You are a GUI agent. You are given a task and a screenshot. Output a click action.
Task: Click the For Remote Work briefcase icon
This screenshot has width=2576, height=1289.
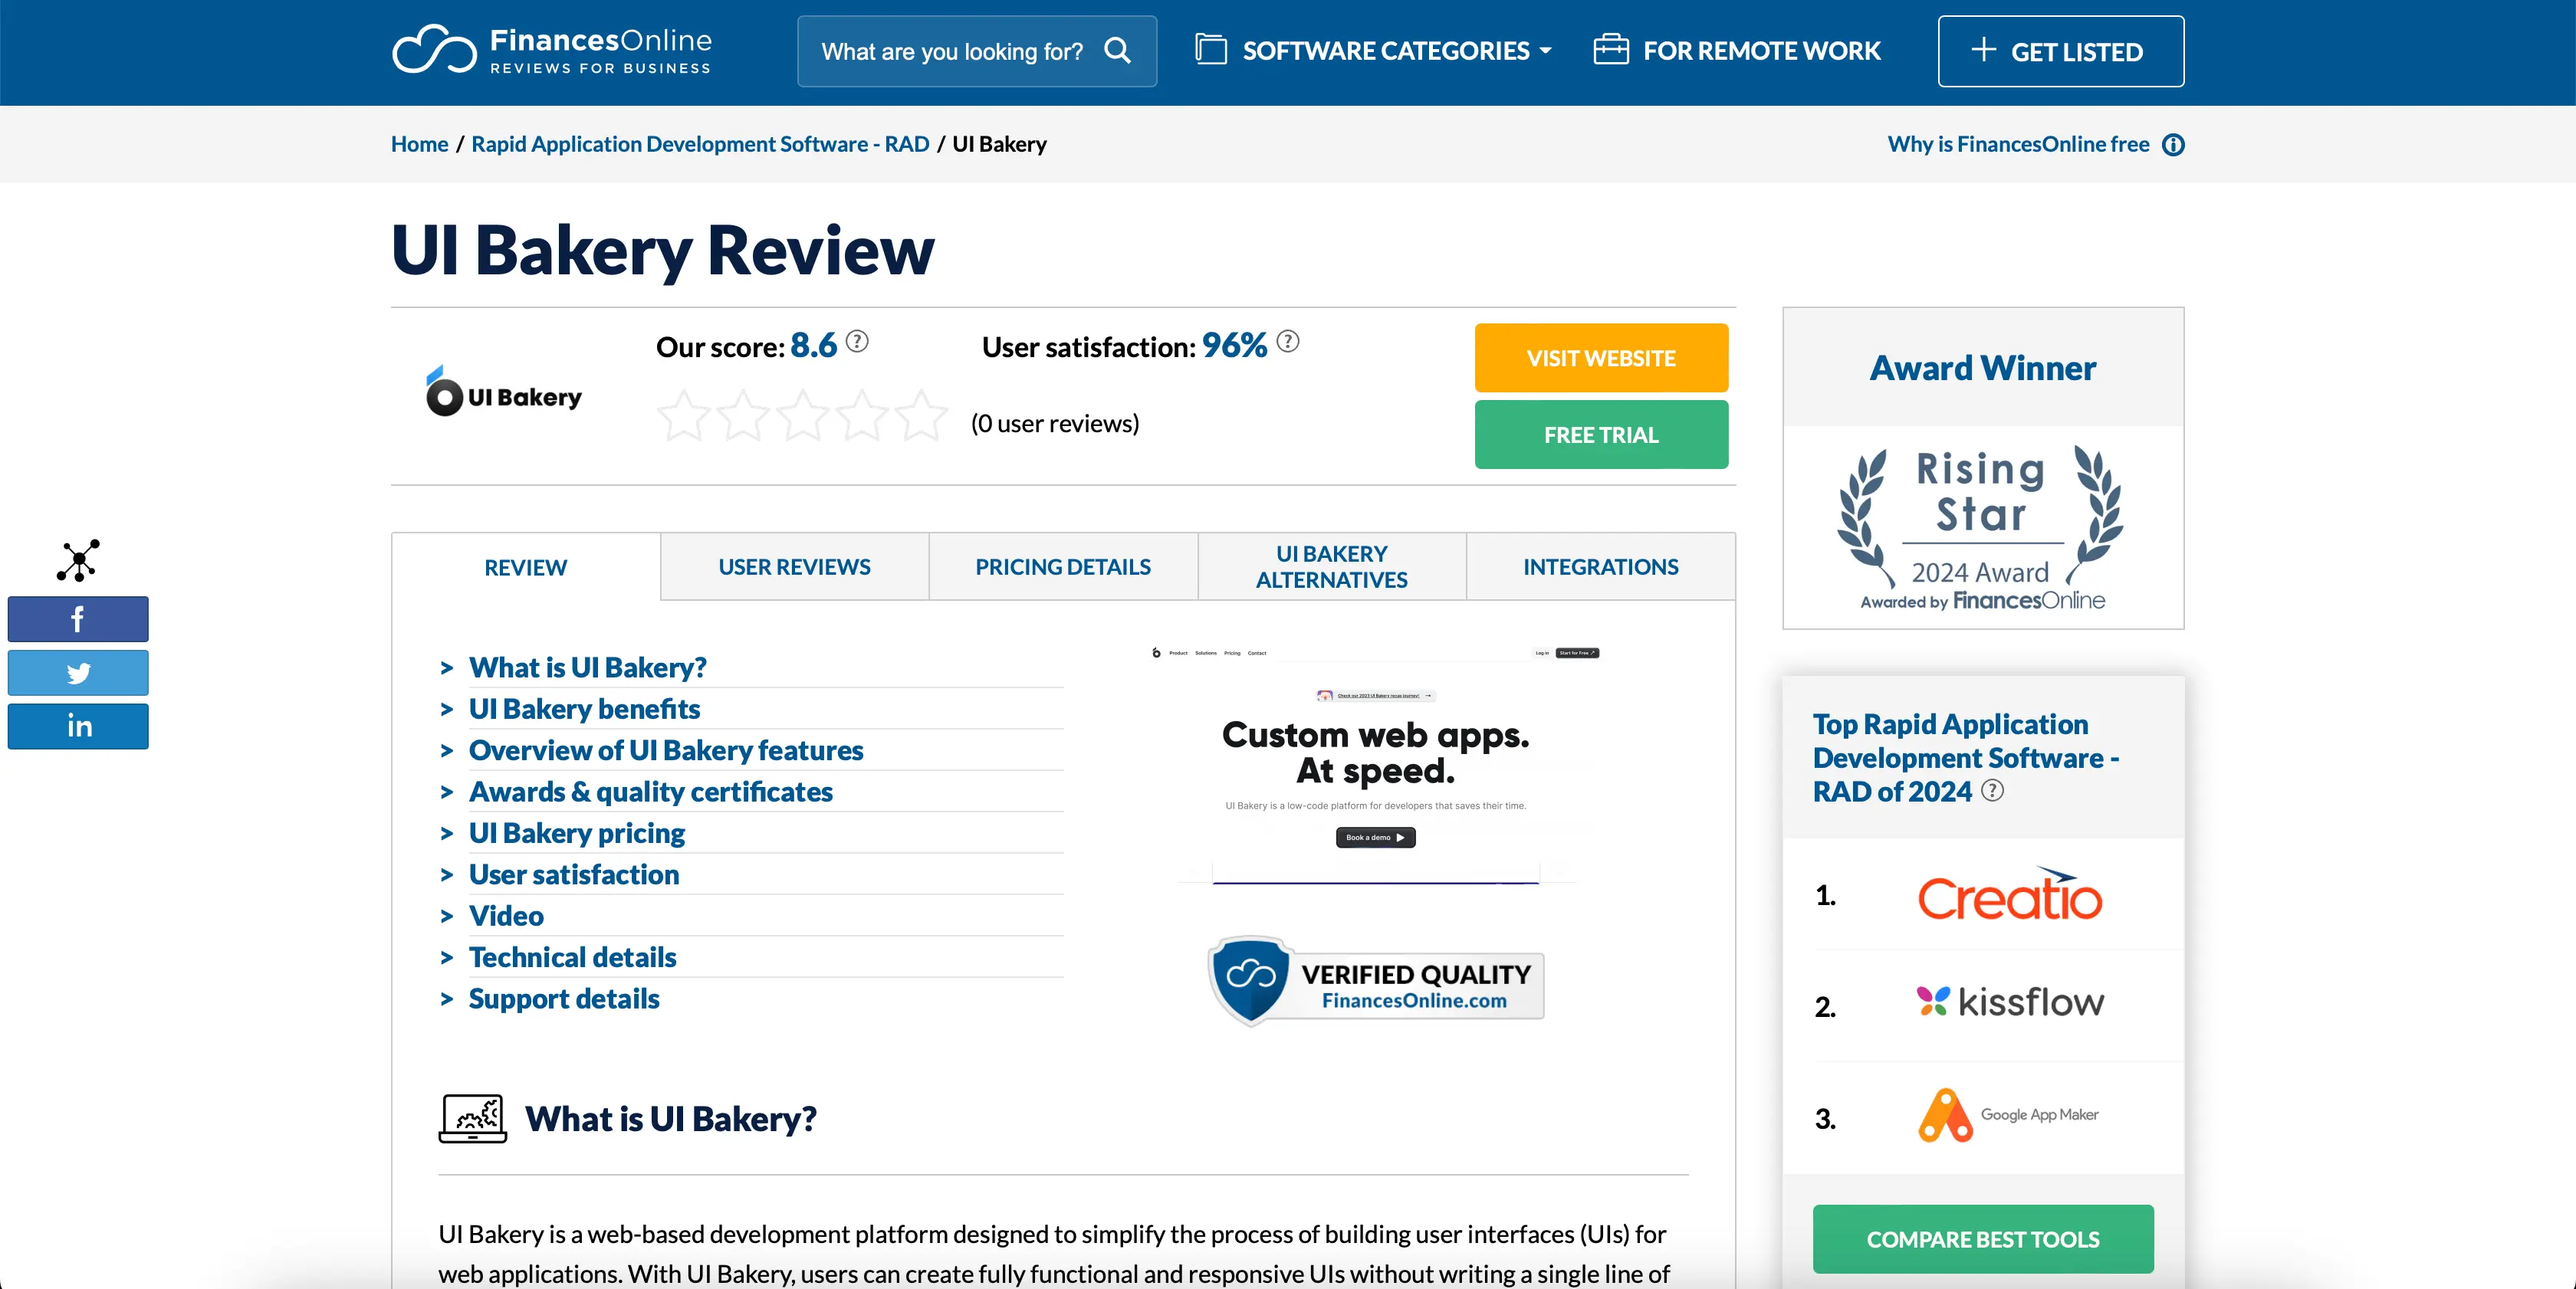tap(1610, 50)
